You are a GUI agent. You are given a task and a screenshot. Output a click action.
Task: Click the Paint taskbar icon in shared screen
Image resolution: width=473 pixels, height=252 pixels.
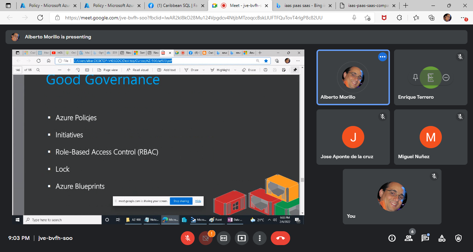216,220
